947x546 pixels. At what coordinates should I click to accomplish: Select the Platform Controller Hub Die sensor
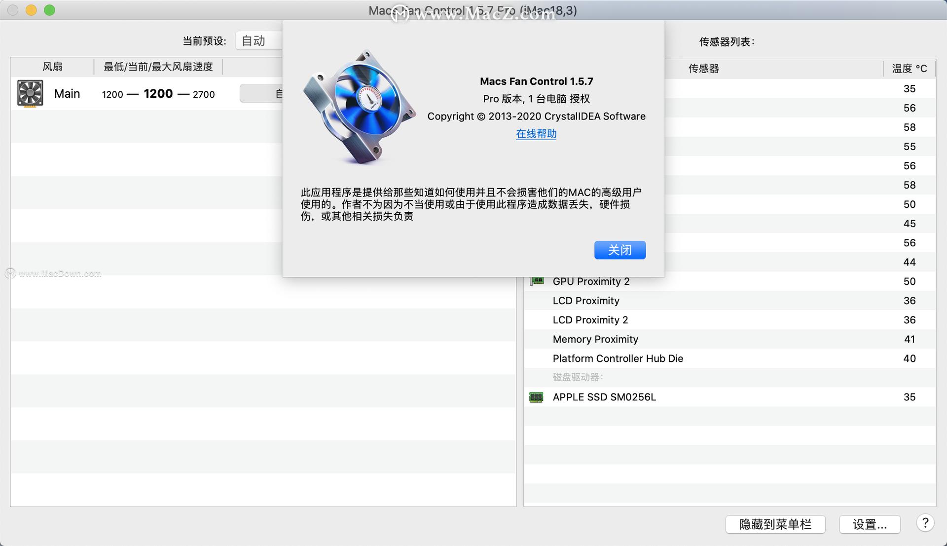[x=618, y=358]
